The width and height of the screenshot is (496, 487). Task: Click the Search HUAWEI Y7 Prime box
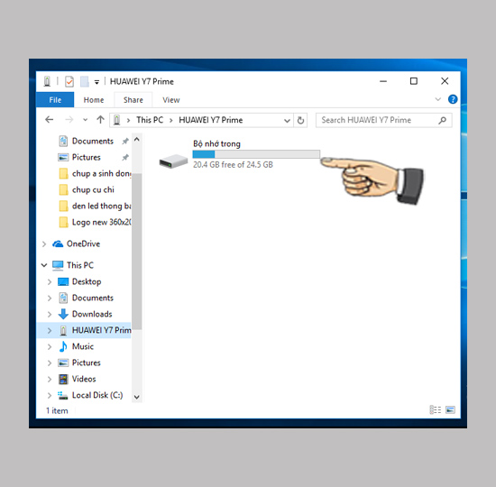click(x=383, y=120)
